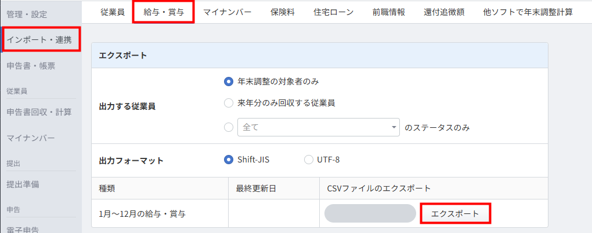
Task: Click the エクスポート button
Action: click(x=455, y=213)
